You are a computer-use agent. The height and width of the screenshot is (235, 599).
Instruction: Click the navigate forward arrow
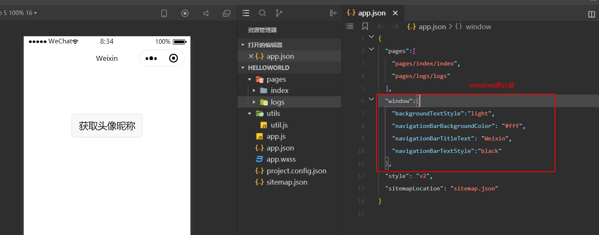tap(395, 27)
